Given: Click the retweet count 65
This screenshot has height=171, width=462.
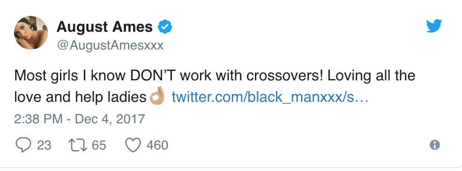Looking at the screenshot, I should tap(99, 145).
